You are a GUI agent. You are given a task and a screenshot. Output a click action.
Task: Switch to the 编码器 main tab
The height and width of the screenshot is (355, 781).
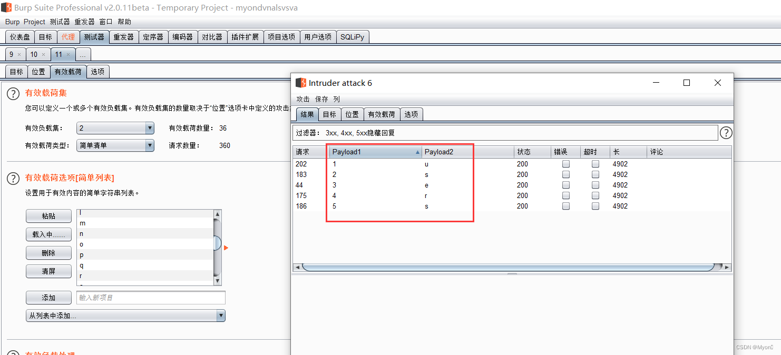(x=182, y=37)
